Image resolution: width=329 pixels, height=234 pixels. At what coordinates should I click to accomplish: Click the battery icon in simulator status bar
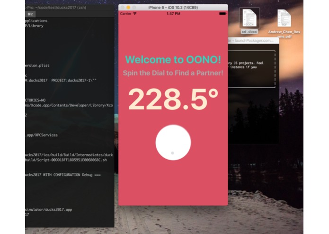(x=222, y=13)
